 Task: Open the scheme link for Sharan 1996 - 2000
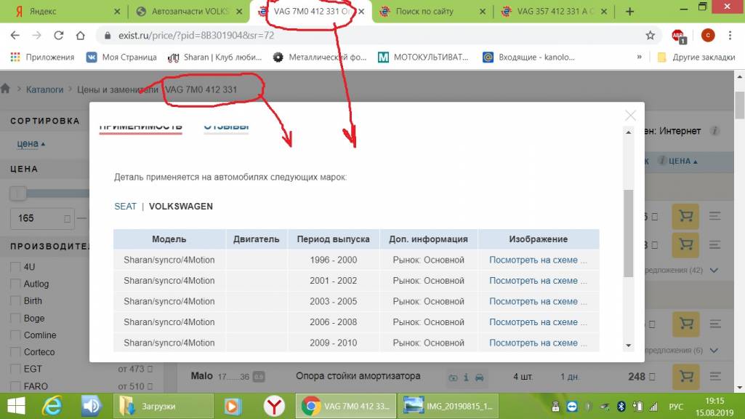click(537, 260)
